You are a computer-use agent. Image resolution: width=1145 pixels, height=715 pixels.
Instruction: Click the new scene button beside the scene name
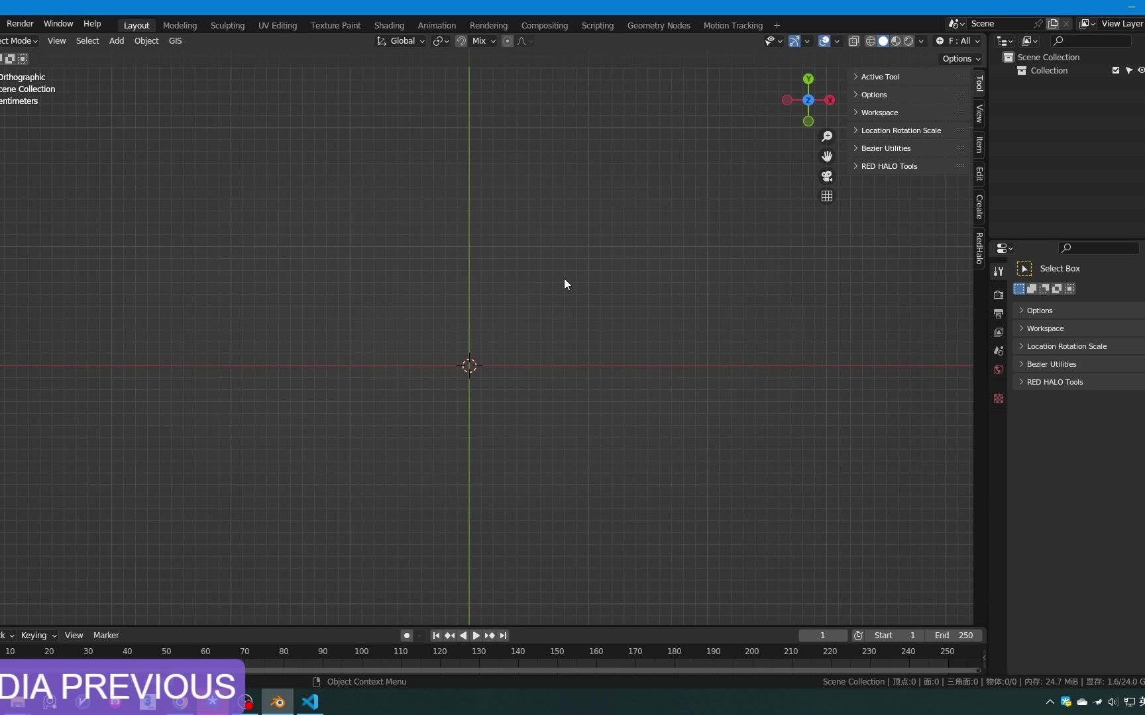tap(1053, 23)
